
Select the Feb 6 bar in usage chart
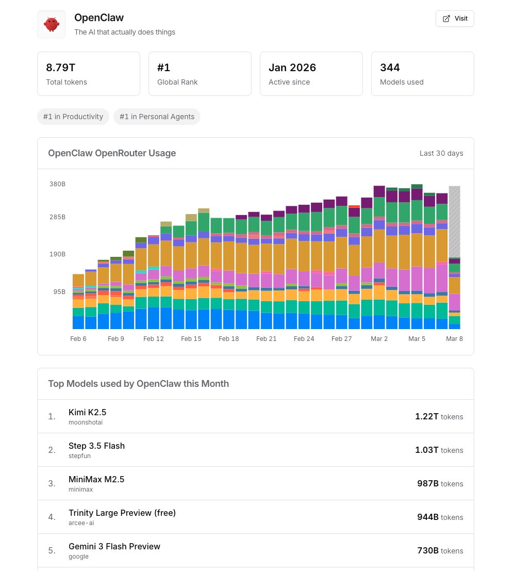78,302
